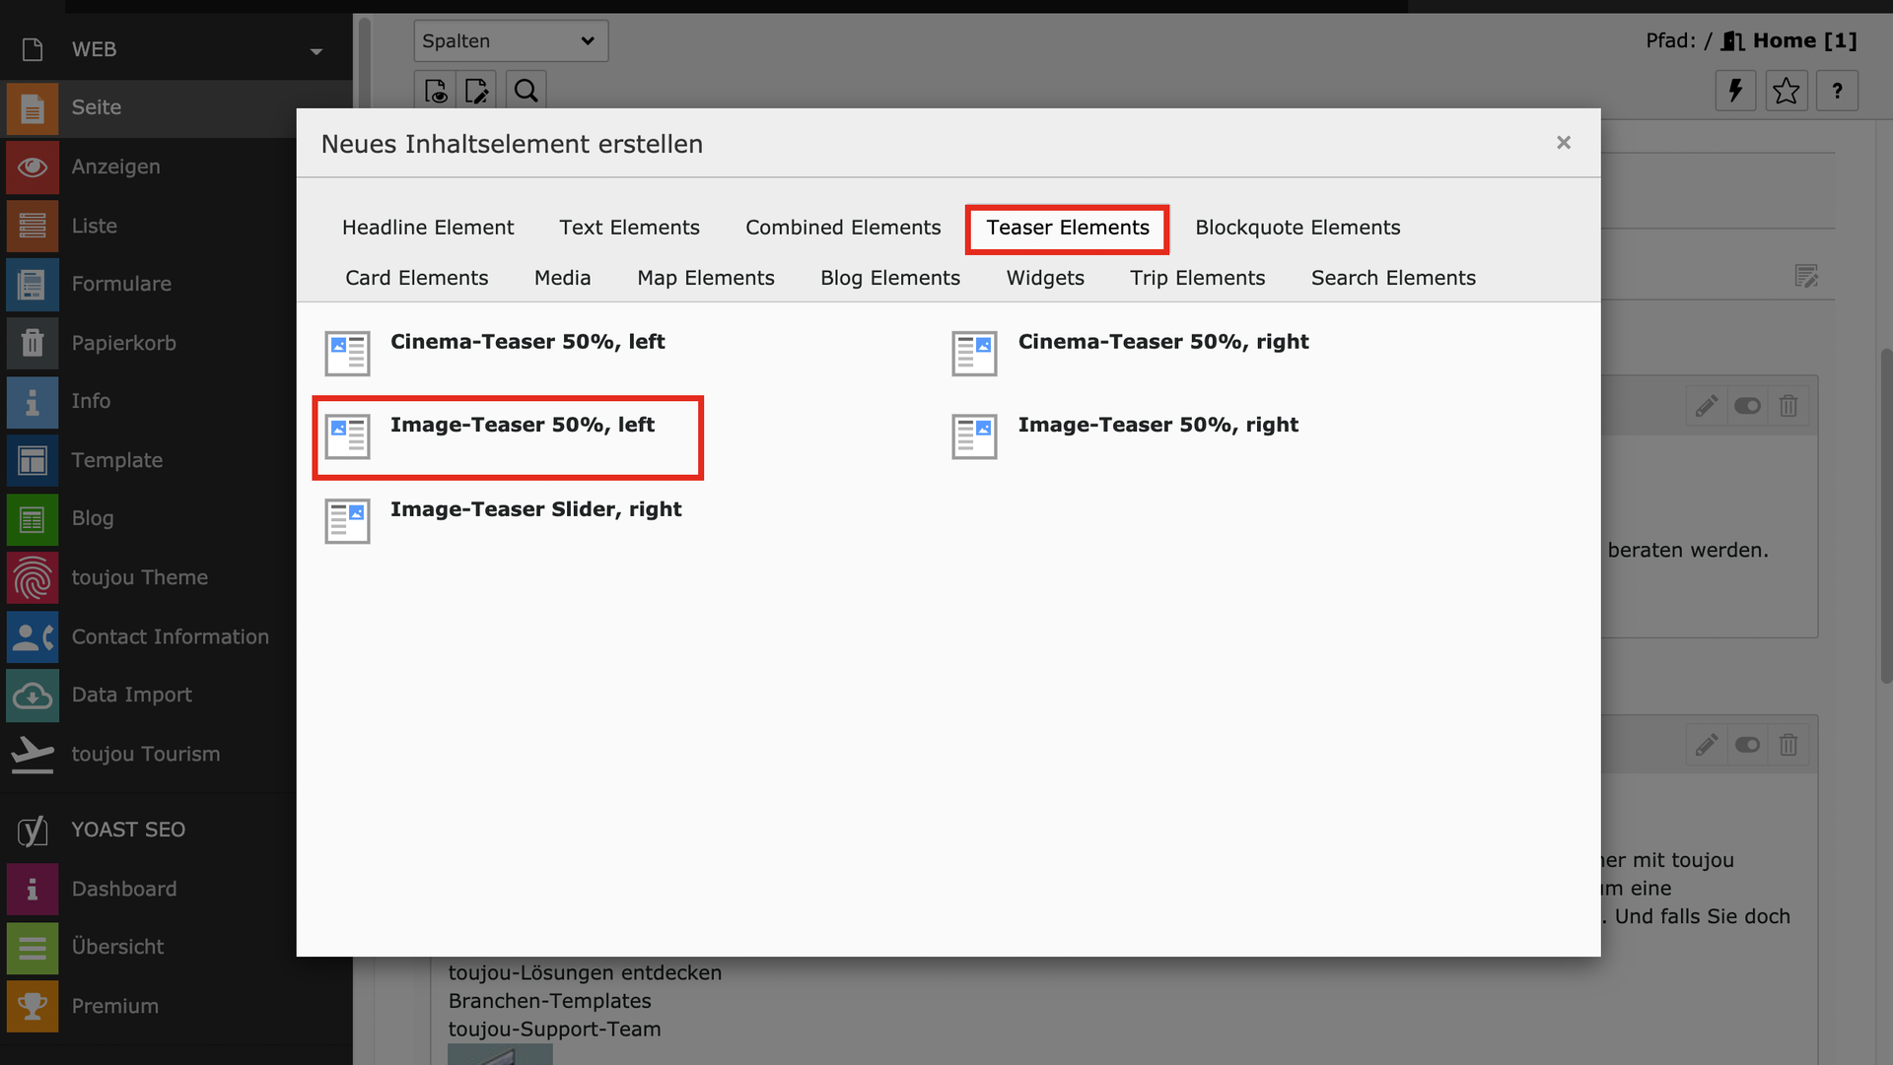Click the bookmark star icon
1893x1065 pixels.
(x=1786, y=92)
